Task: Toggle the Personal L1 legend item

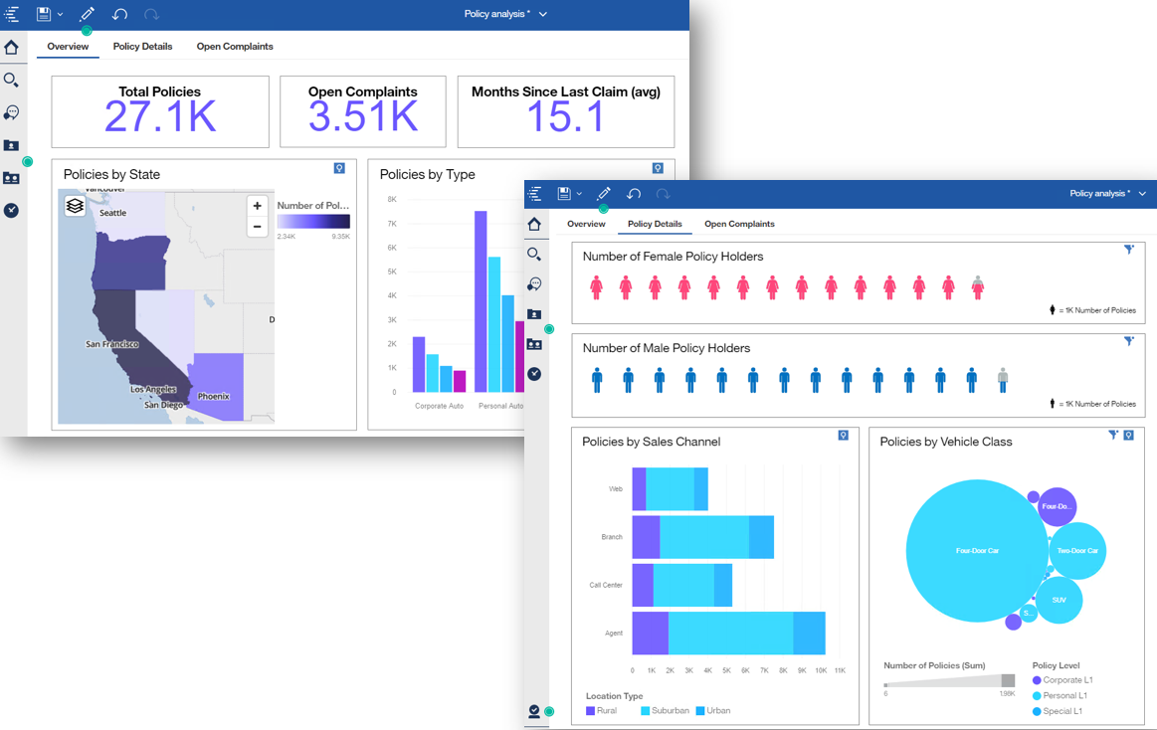Action: pyautogui.click(x=1060, y=695)
